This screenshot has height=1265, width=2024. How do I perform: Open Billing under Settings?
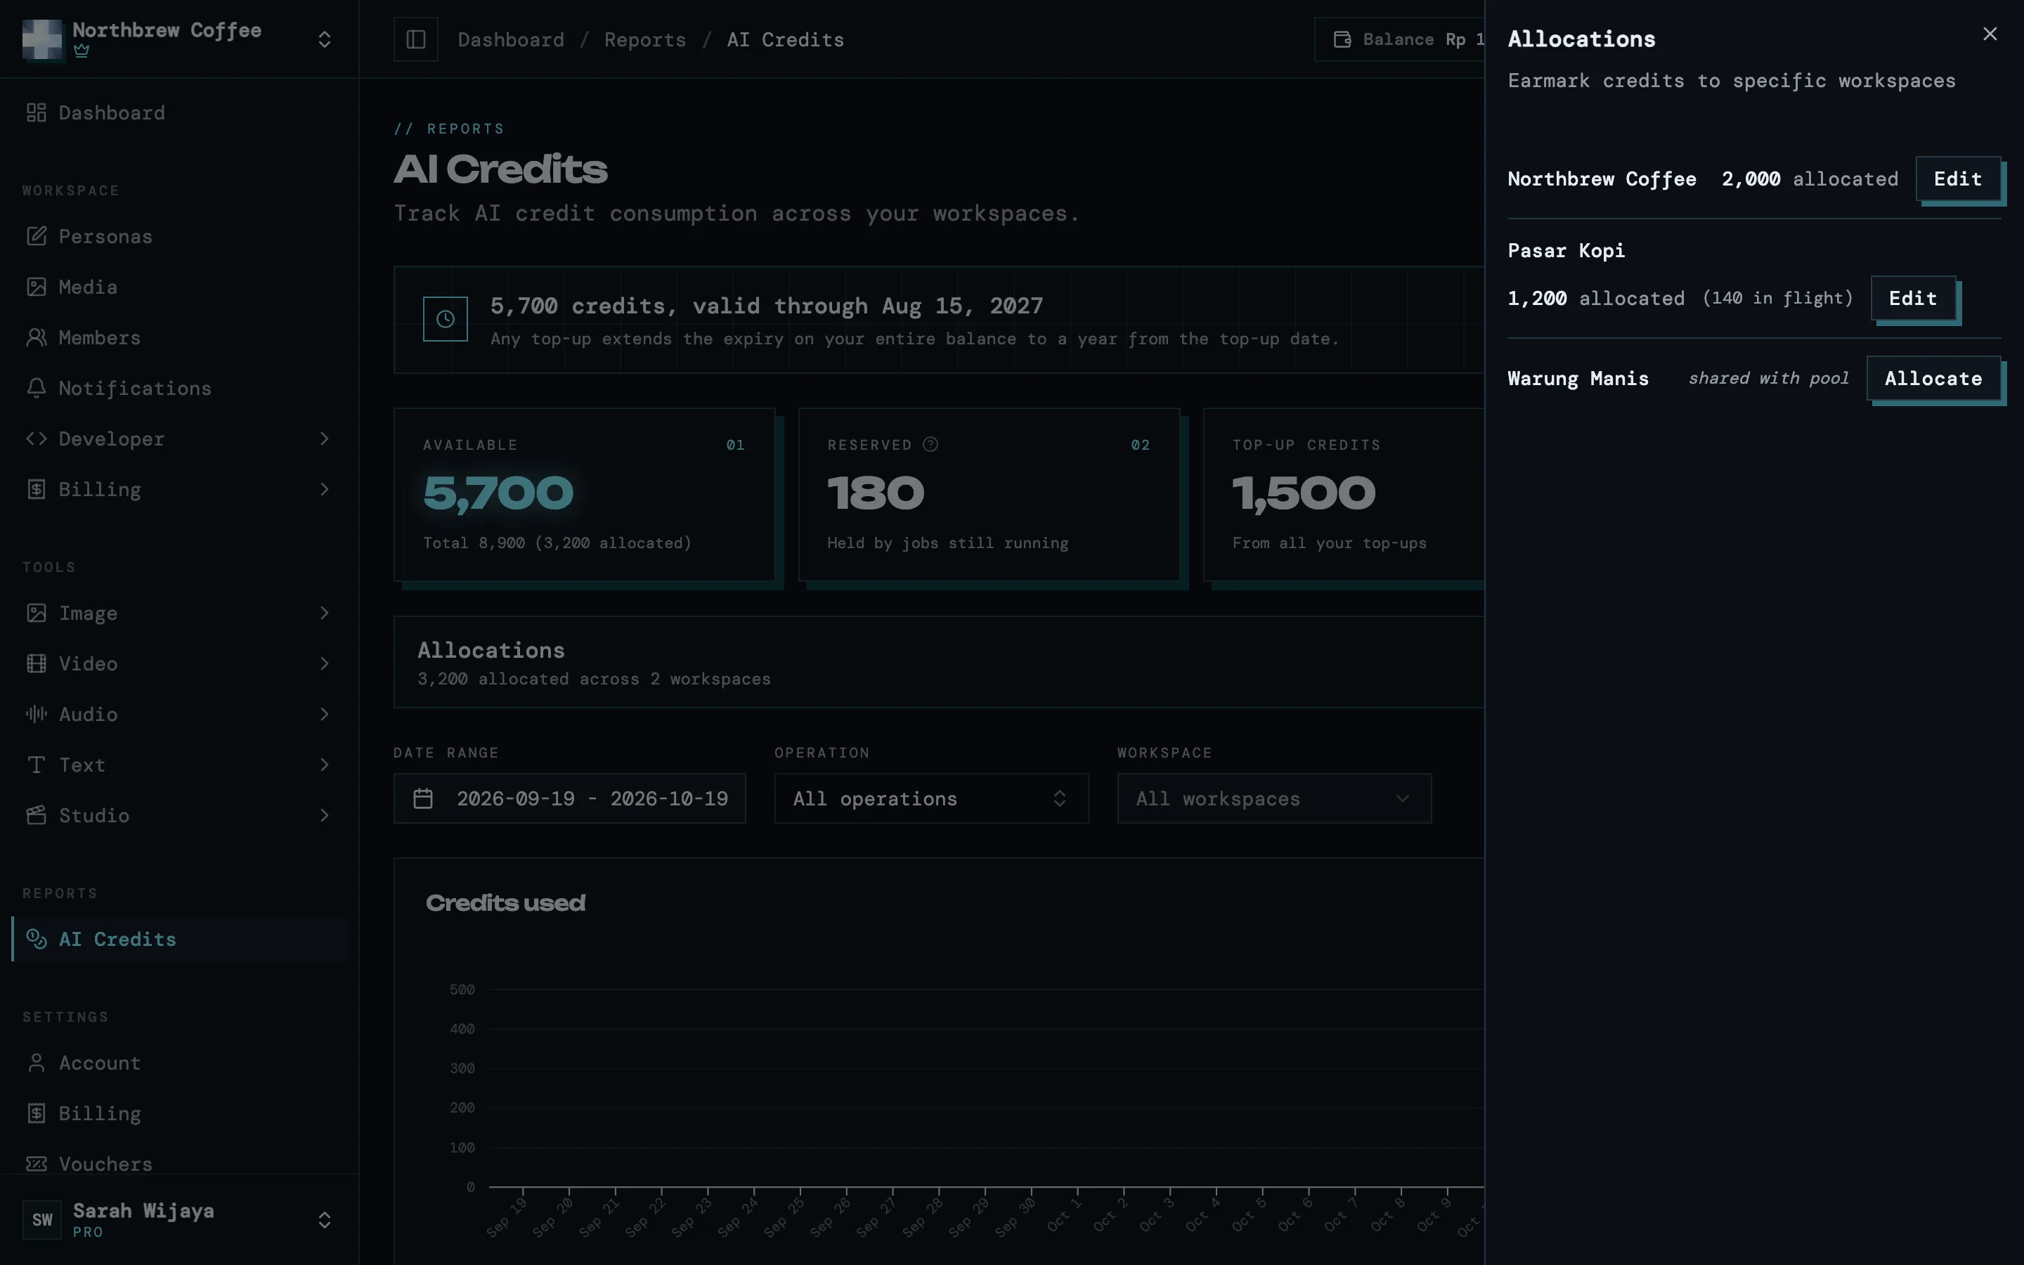(x=179, y=1114)
